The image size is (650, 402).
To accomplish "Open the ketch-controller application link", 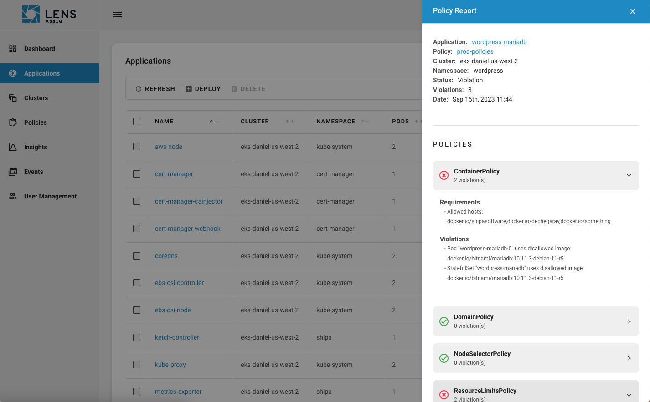I will click(177, 337).
